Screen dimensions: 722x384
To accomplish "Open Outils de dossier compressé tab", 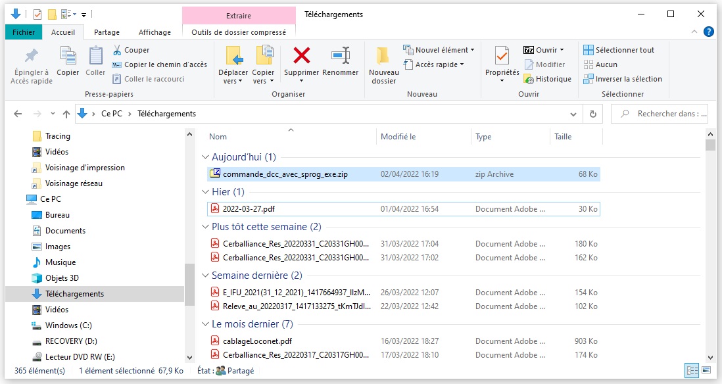I will tap(239, 32).
